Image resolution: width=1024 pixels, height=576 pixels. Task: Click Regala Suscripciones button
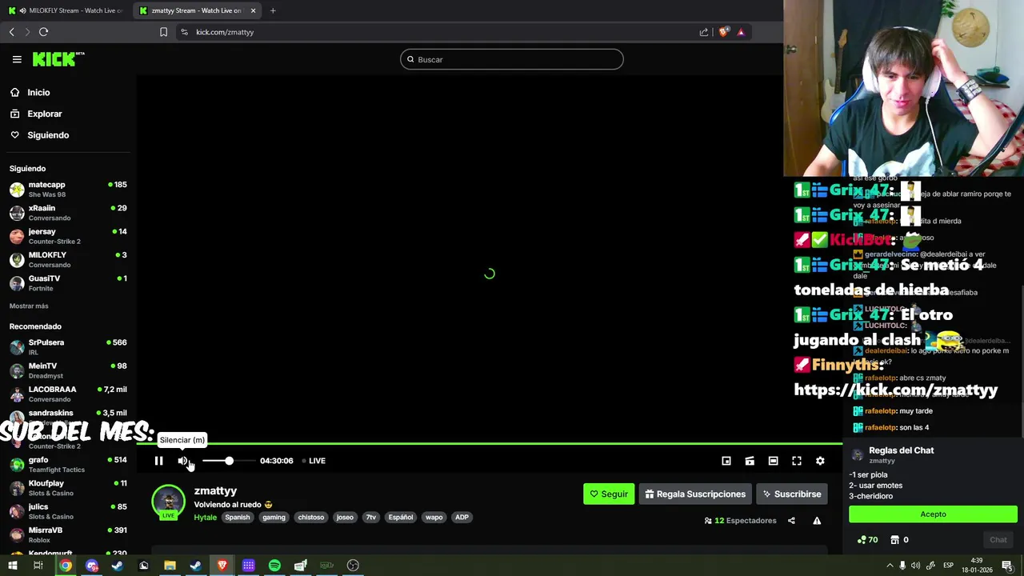pos(695,494)
